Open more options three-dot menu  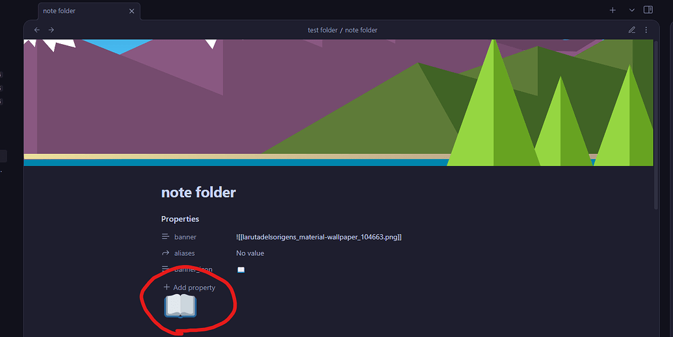pos(646,30)
